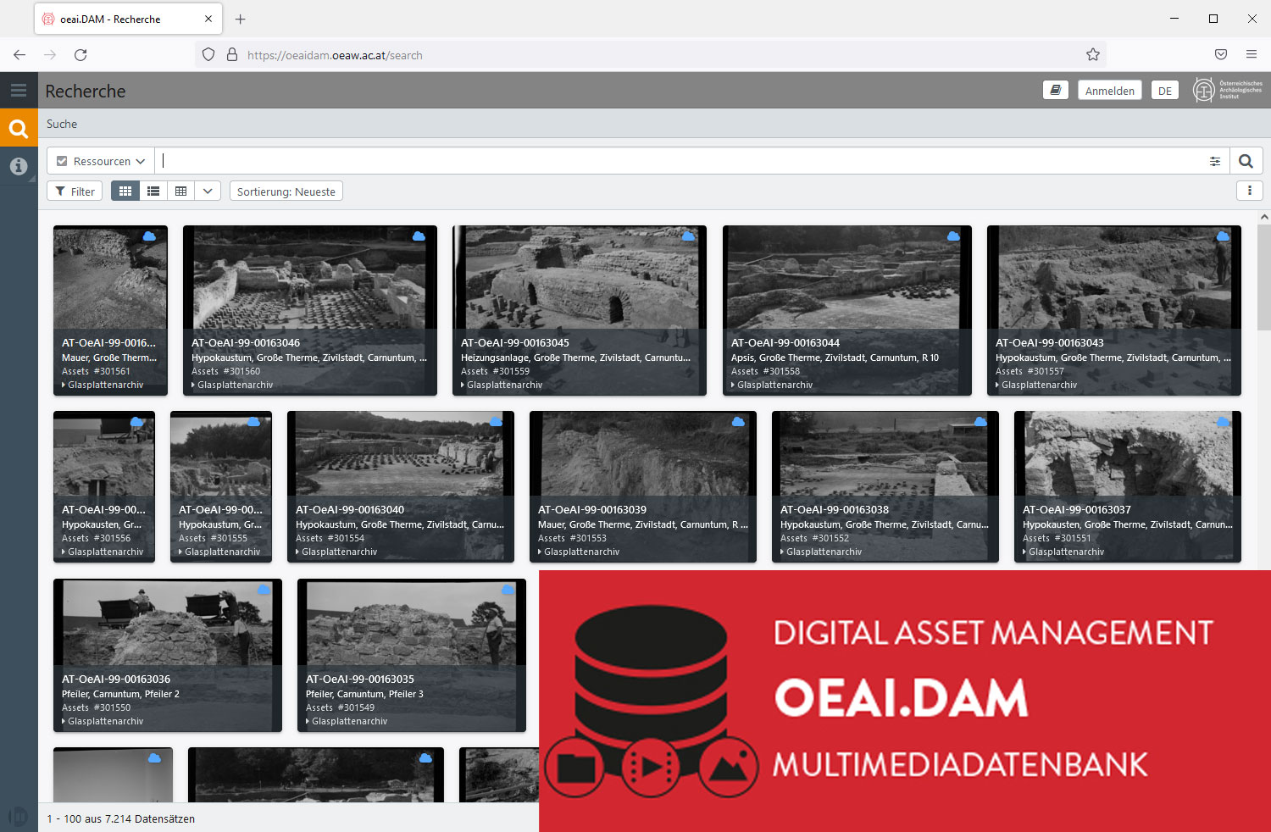Click the magnifier search submit button
Viewport: 1271px width, 832px height.
(x=1246, y=161)
